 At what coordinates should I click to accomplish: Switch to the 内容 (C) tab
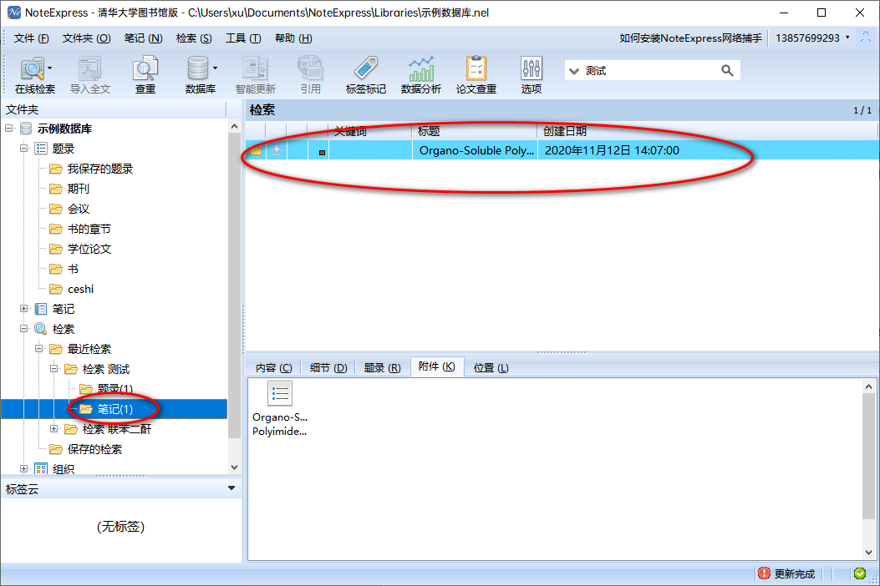274,368
